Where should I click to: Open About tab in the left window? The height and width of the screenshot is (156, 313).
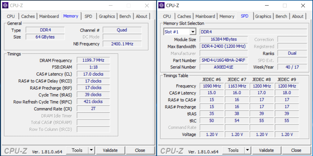click(142, 16)
